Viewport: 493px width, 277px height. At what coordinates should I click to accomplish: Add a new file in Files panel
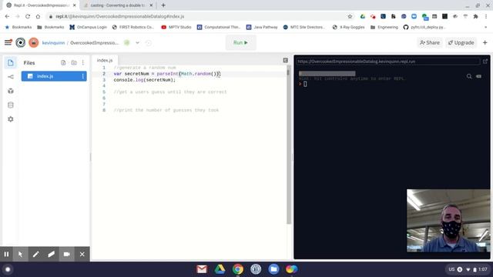pyautogui.click(x=63, y=63)
